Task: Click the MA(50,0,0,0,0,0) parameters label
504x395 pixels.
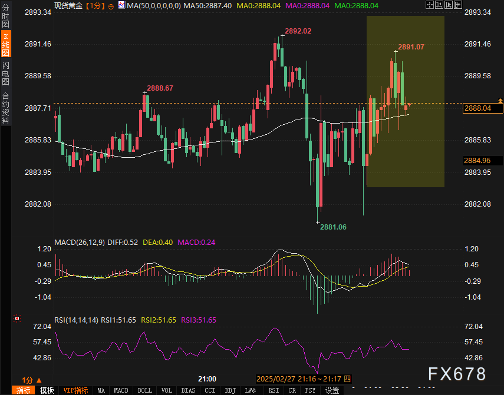Action: [154, 6]
